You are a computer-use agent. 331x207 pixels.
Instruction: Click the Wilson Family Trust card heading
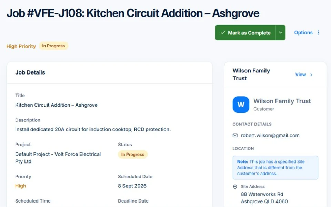coord(251,75)
